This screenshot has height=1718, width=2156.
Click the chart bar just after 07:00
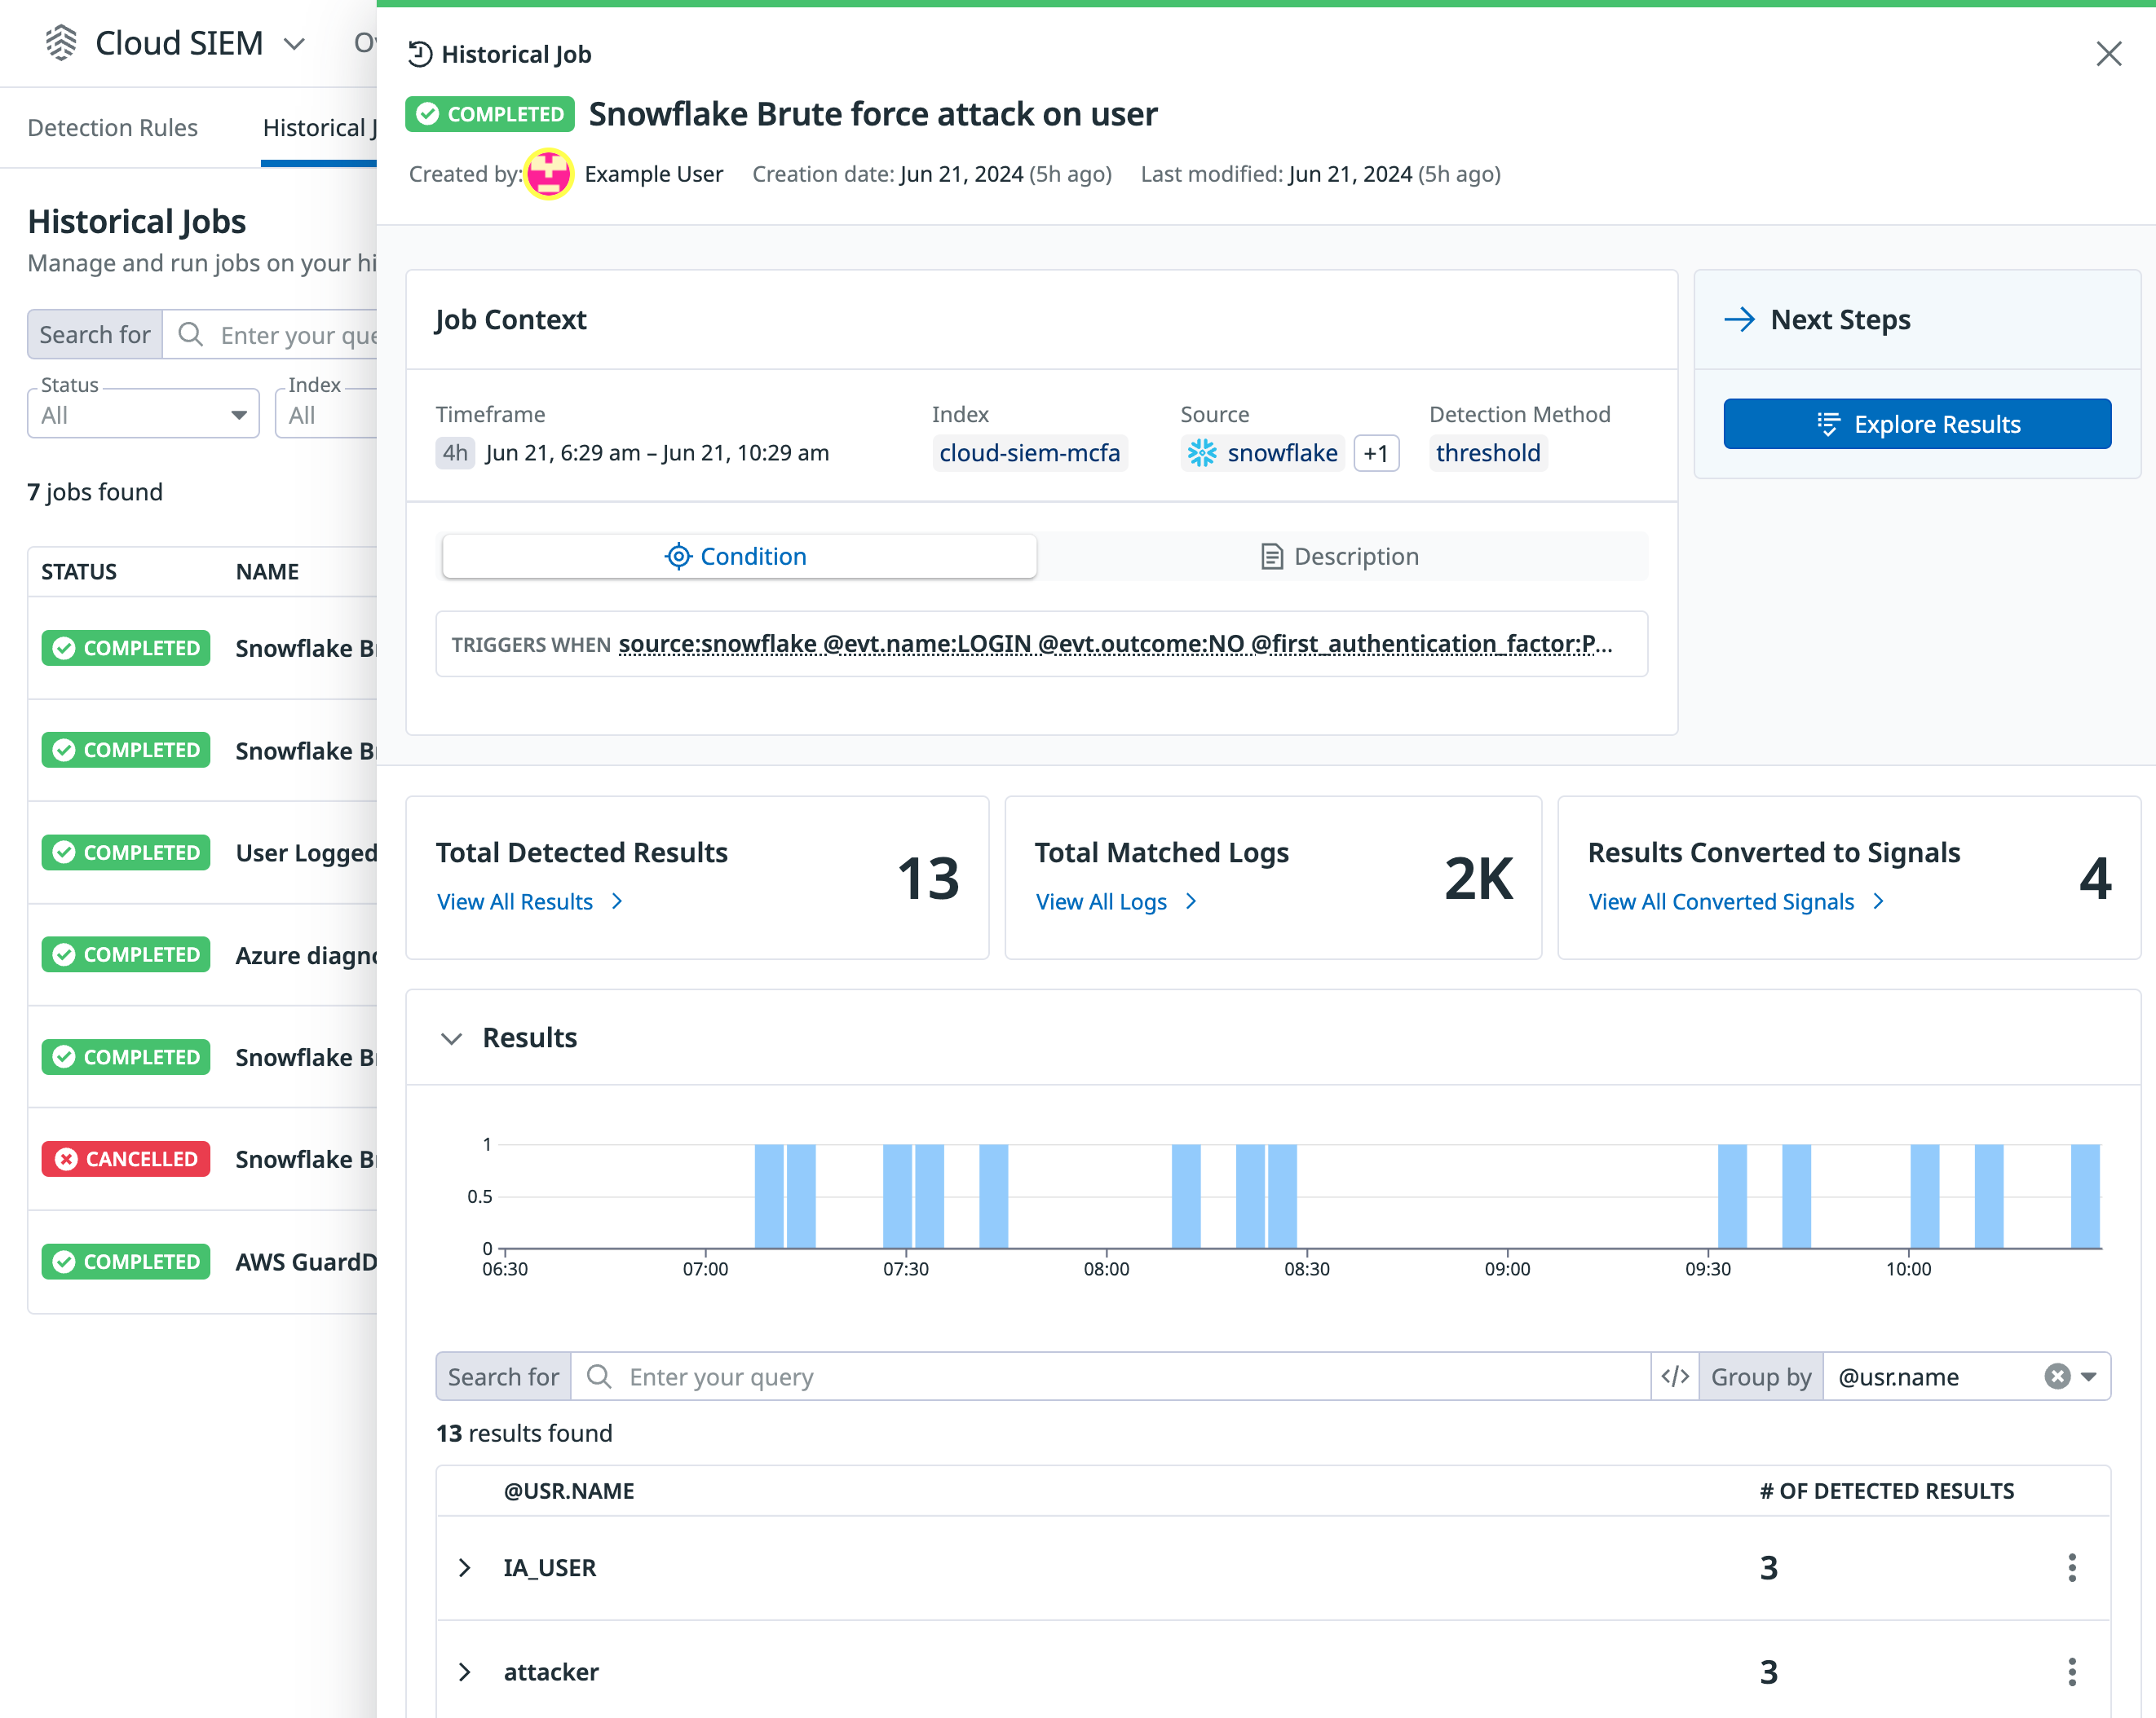click(769, 1196)
